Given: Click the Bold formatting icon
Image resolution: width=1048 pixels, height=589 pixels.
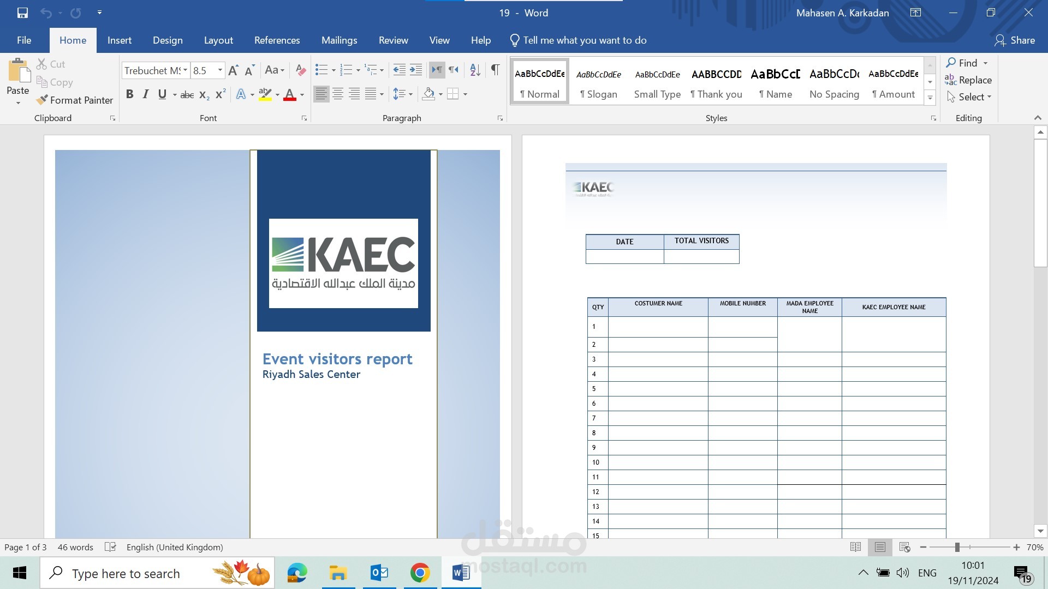Looking at the screenshot, I should click(x=129, y=93).
